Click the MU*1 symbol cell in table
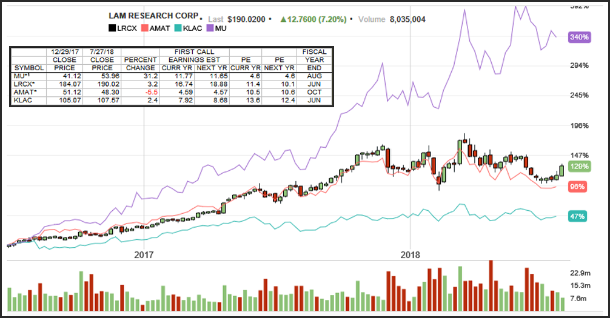Image resolution: width=610 pixels, height=318 pixels. tap(28, 76)
